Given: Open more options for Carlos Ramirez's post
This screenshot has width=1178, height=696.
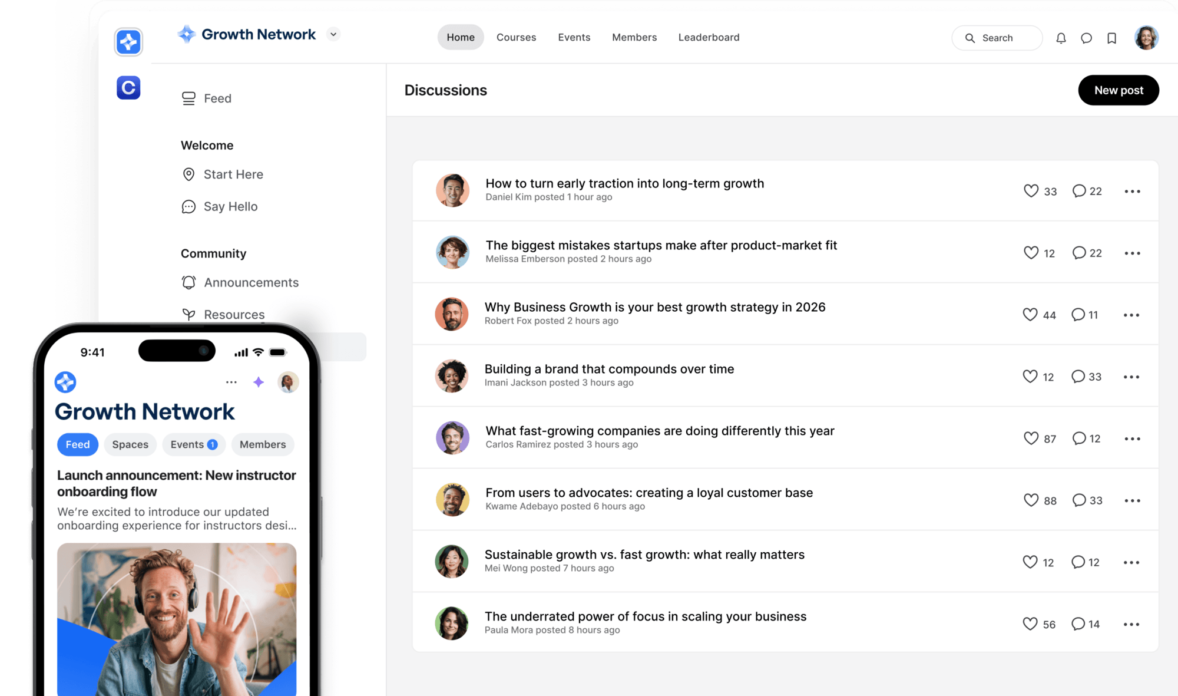Looking at the screenshot, I should 1132,439.
